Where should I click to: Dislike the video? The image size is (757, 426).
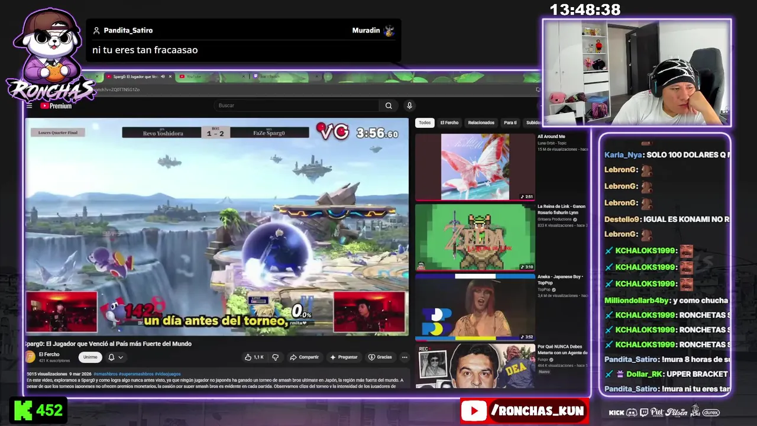pos(275,357)
